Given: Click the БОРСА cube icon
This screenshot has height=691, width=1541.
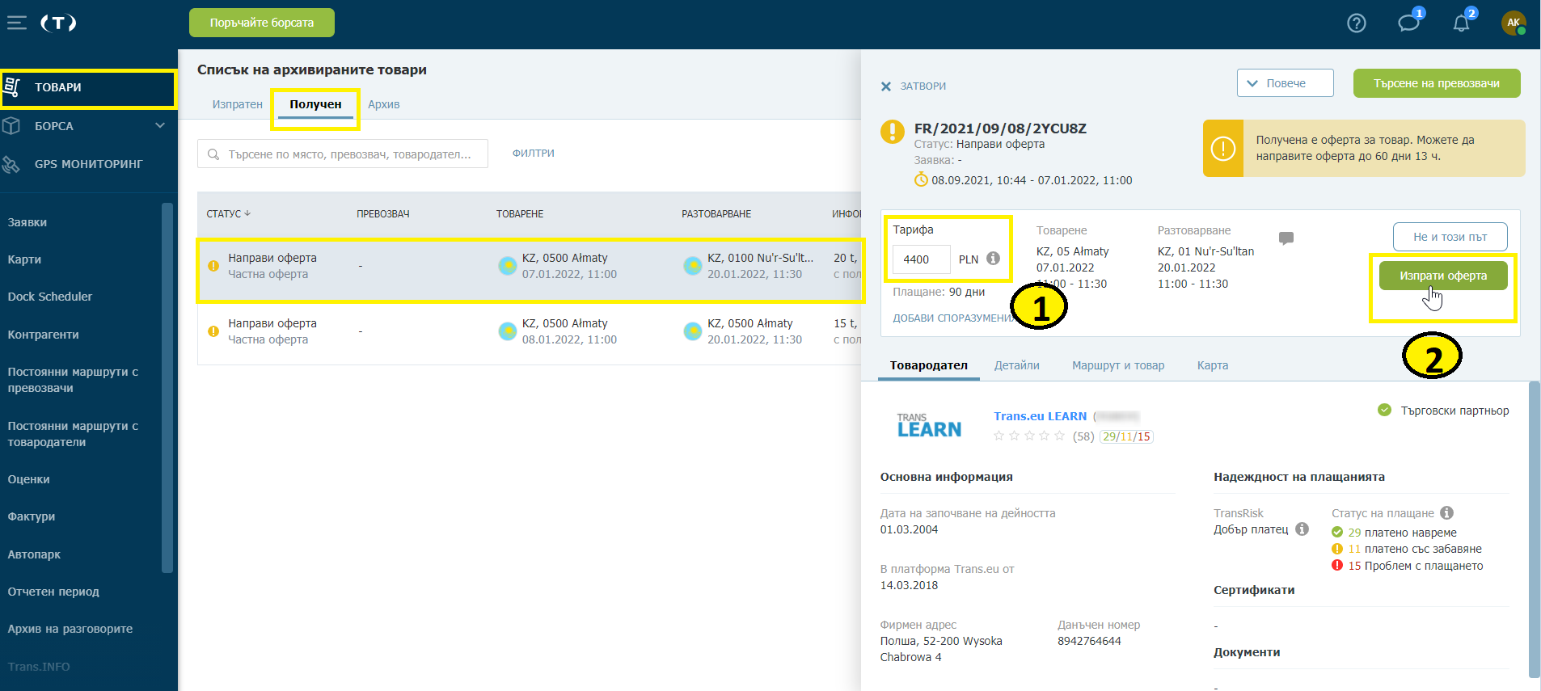Looking at the screenshot, I should (x=11, y=126).
